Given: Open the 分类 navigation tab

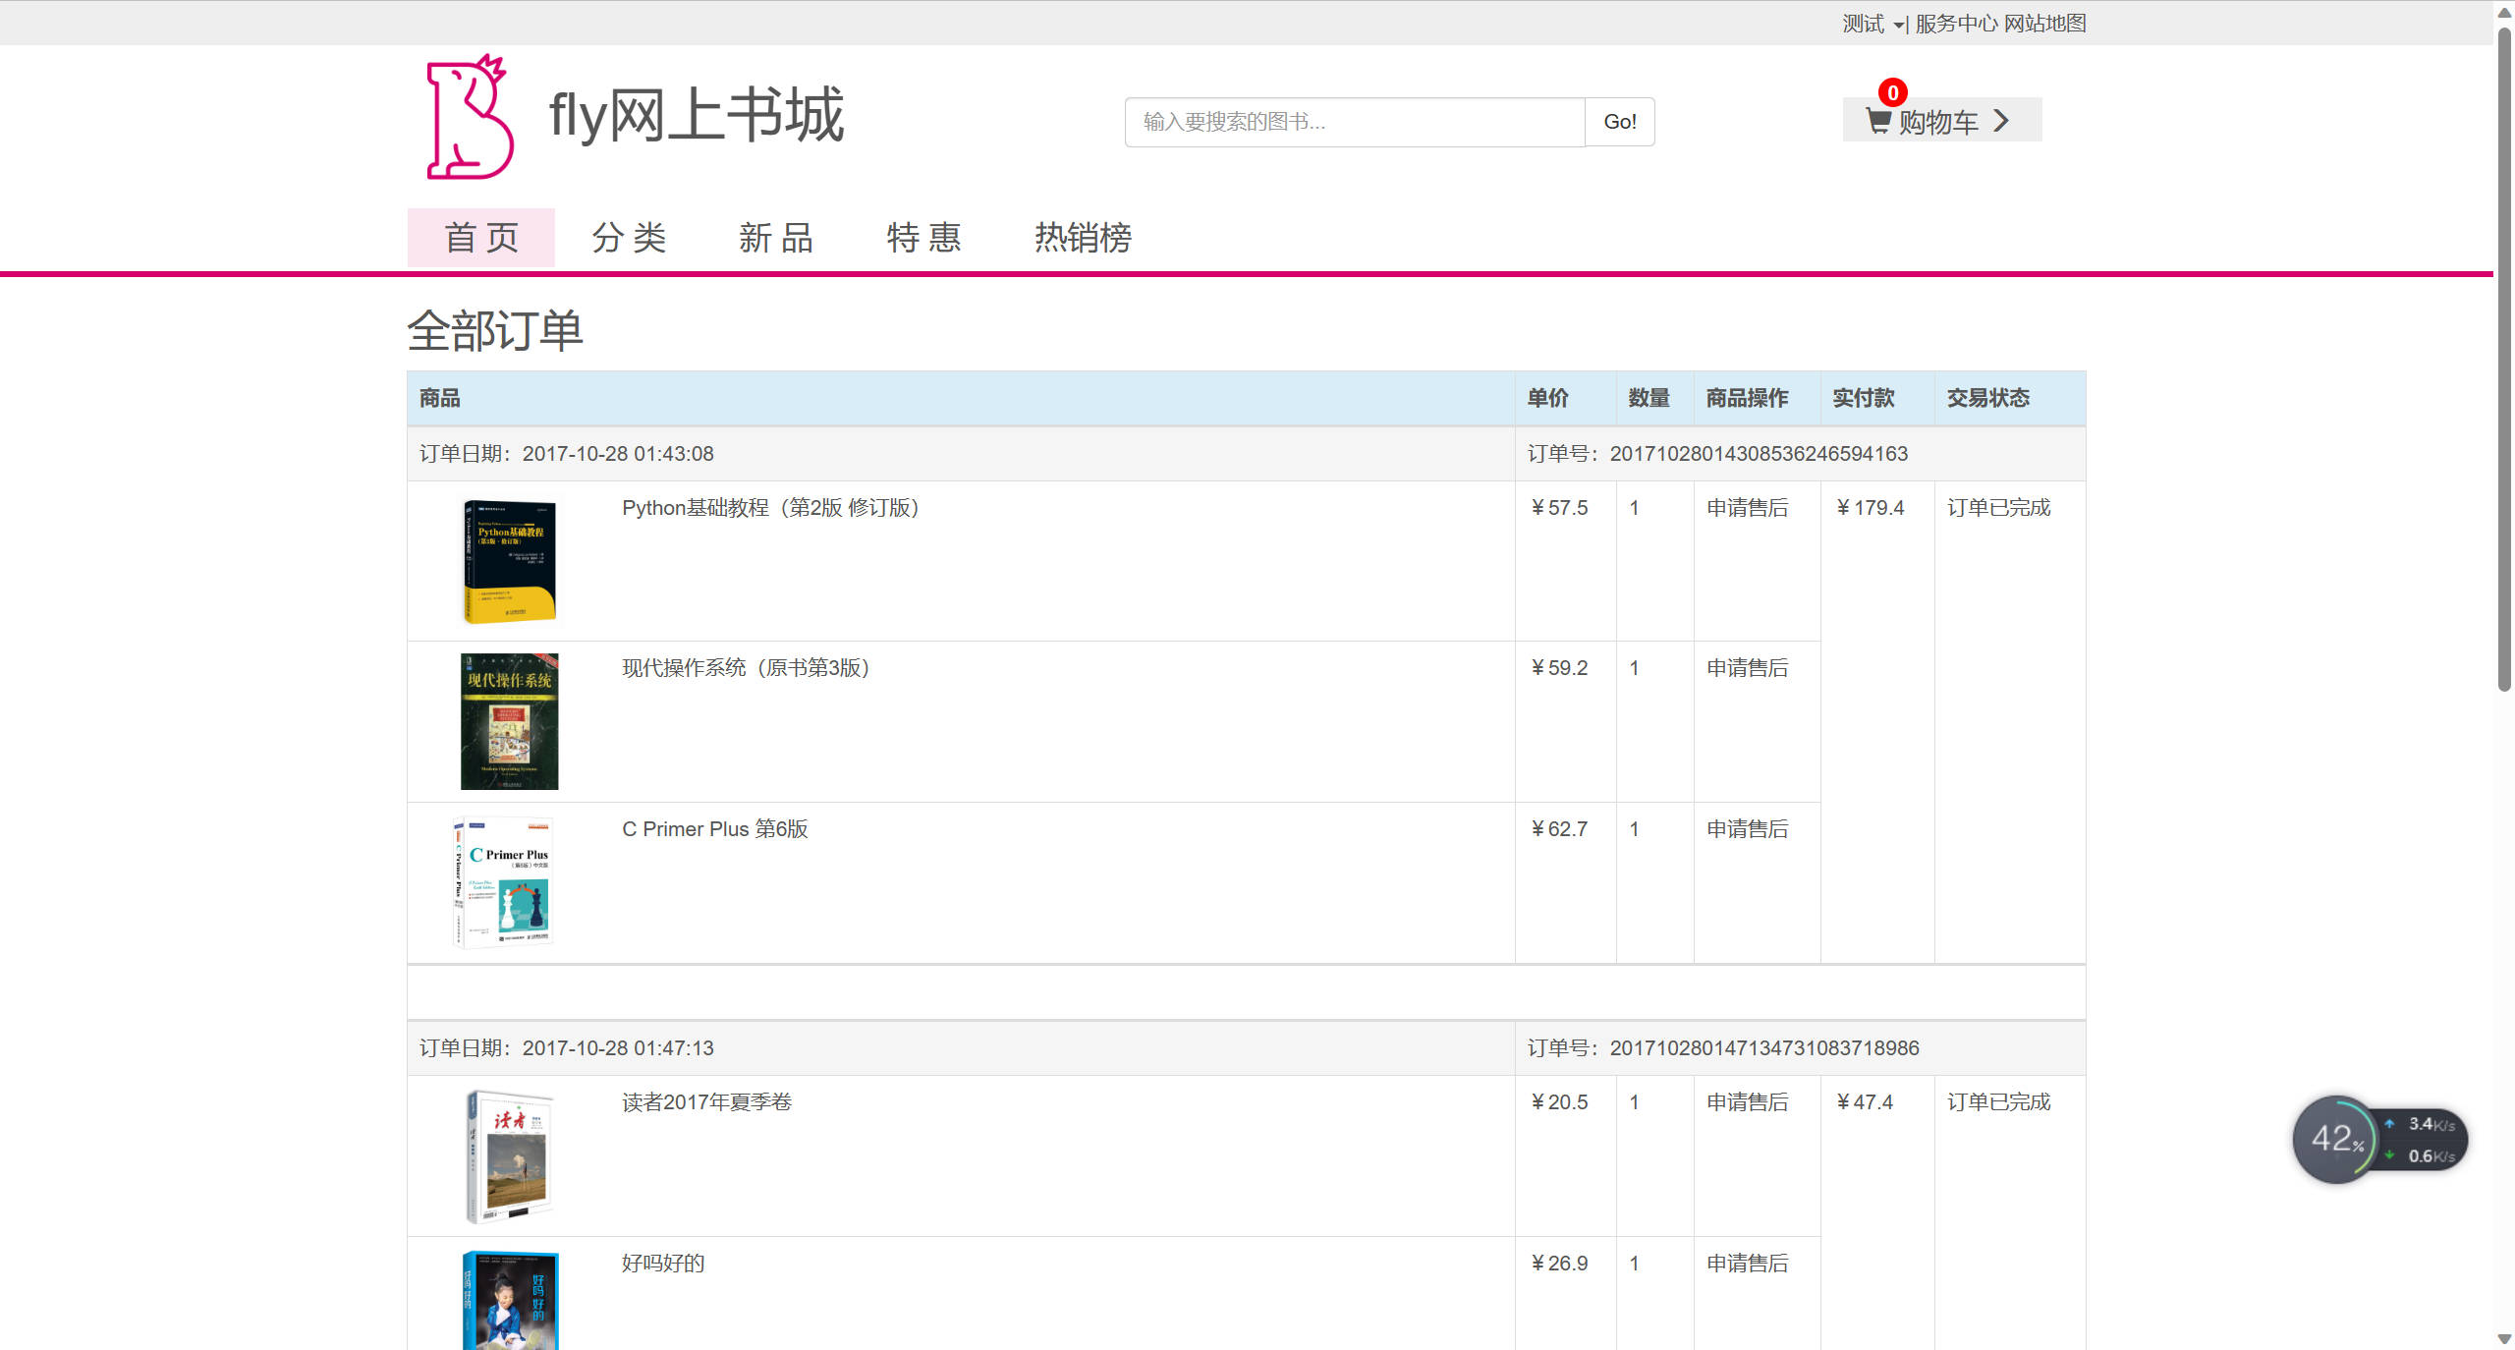Looking at the screenshot, I should click(629, 238).
